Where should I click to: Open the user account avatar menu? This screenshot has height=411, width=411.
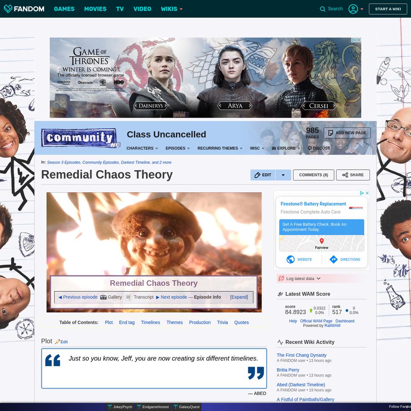coord(353,9)
